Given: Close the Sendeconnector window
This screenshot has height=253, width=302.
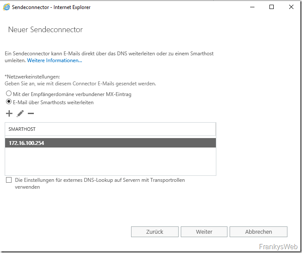Looking at the screenshot, I should pos(291,7).
